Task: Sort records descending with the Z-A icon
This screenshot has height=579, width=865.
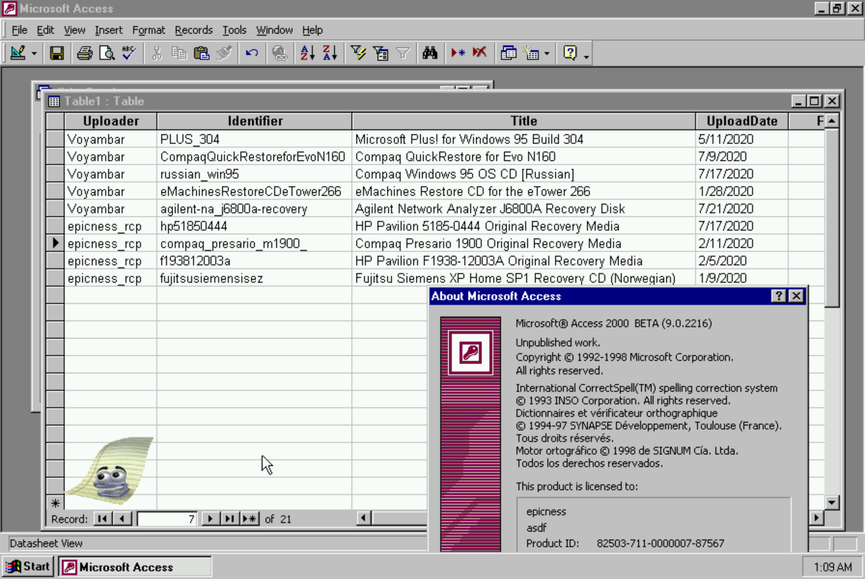Action: pyautogui.click(x=330, y=53)
